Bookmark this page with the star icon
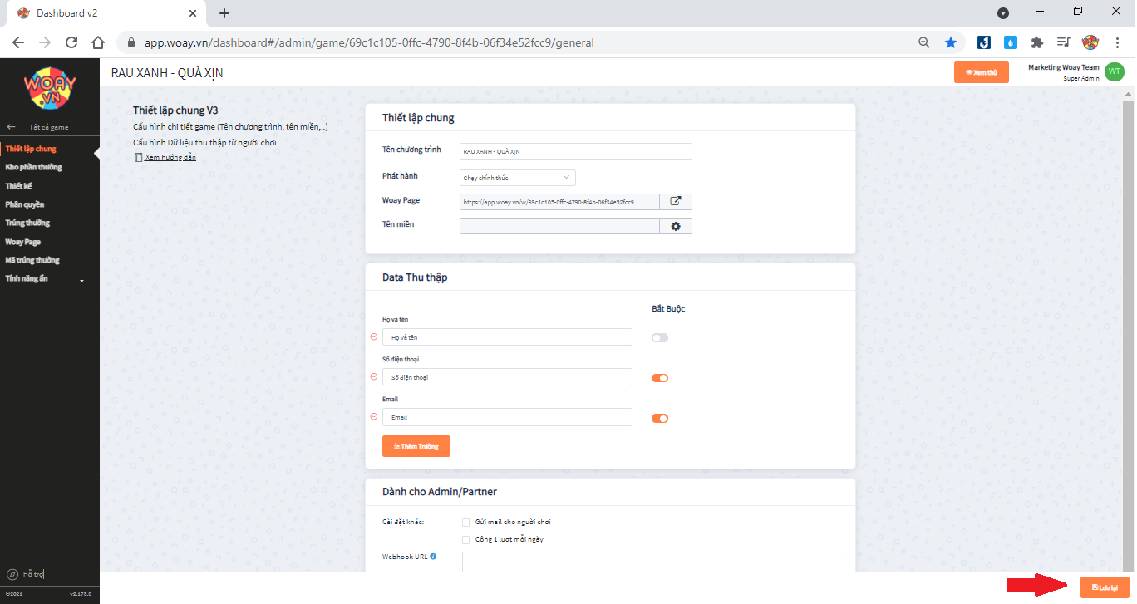 click(951, 42)
